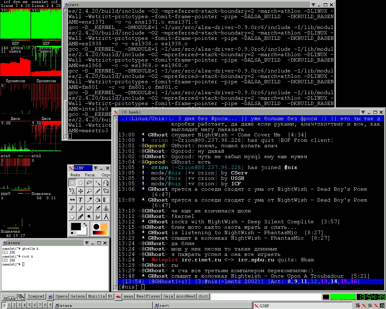Open the IceWM start menu button
The width and height of the screenshot is (386, 309).
tap(9, 297)
